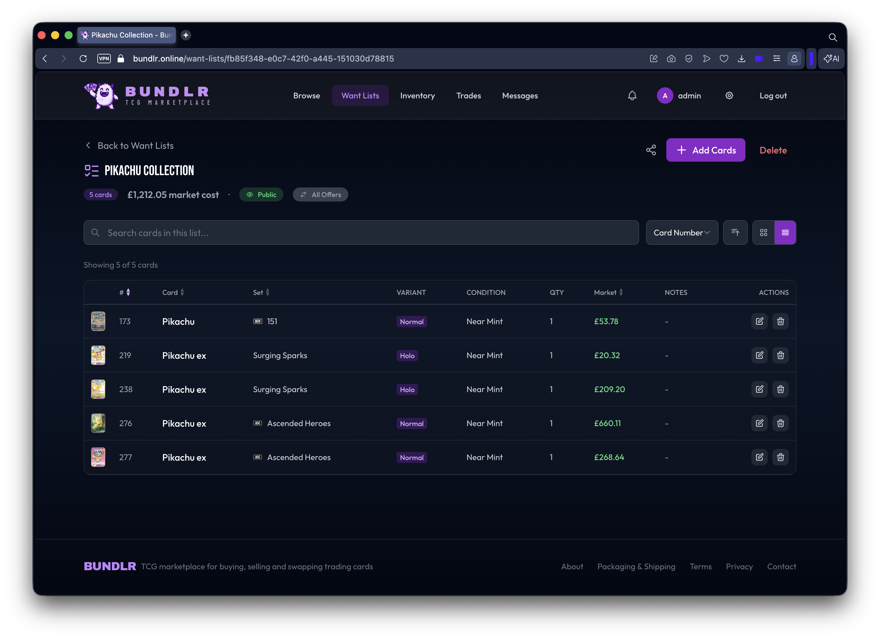Viewport: 880px width, 639px height.
Task: Reload the page in the browser
Action: (x=83, y=59)
